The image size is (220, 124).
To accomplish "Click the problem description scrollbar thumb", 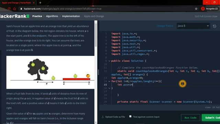I will click(x=96, y=35).
